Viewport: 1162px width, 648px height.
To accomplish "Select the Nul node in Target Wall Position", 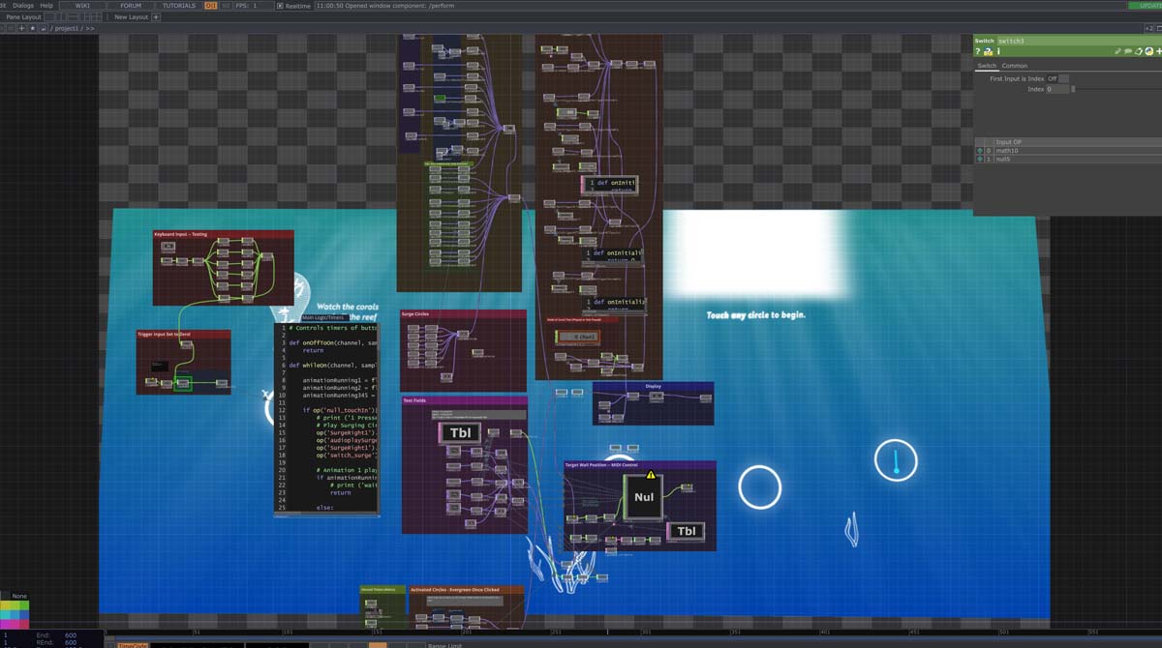I will 644,497.
